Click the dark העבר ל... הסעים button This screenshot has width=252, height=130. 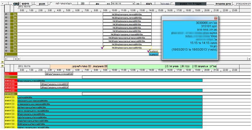click(x=191, y=3)
